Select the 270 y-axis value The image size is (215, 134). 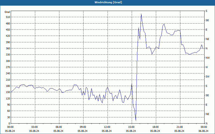tap(8, 67)
